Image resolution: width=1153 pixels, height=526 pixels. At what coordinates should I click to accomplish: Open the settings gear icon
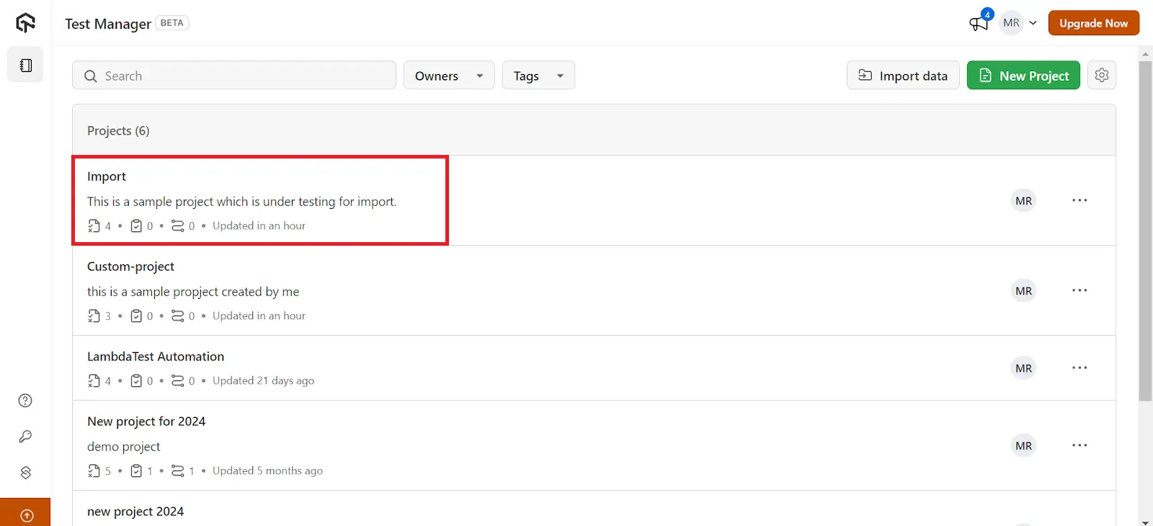click(x=1101, y=75)
